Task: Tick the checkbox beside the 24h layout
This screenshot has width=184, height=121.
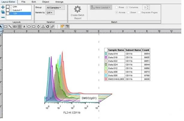Action: click(8, 7)
